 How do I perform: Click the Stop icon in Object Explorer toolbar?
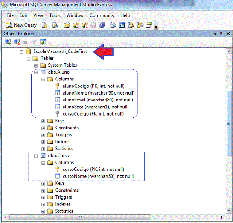click(x=25, y=42)
